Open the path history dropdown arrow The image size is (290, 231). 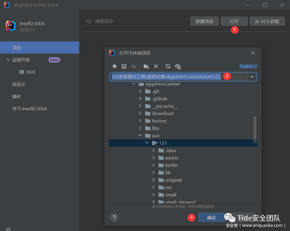(252, 77)
